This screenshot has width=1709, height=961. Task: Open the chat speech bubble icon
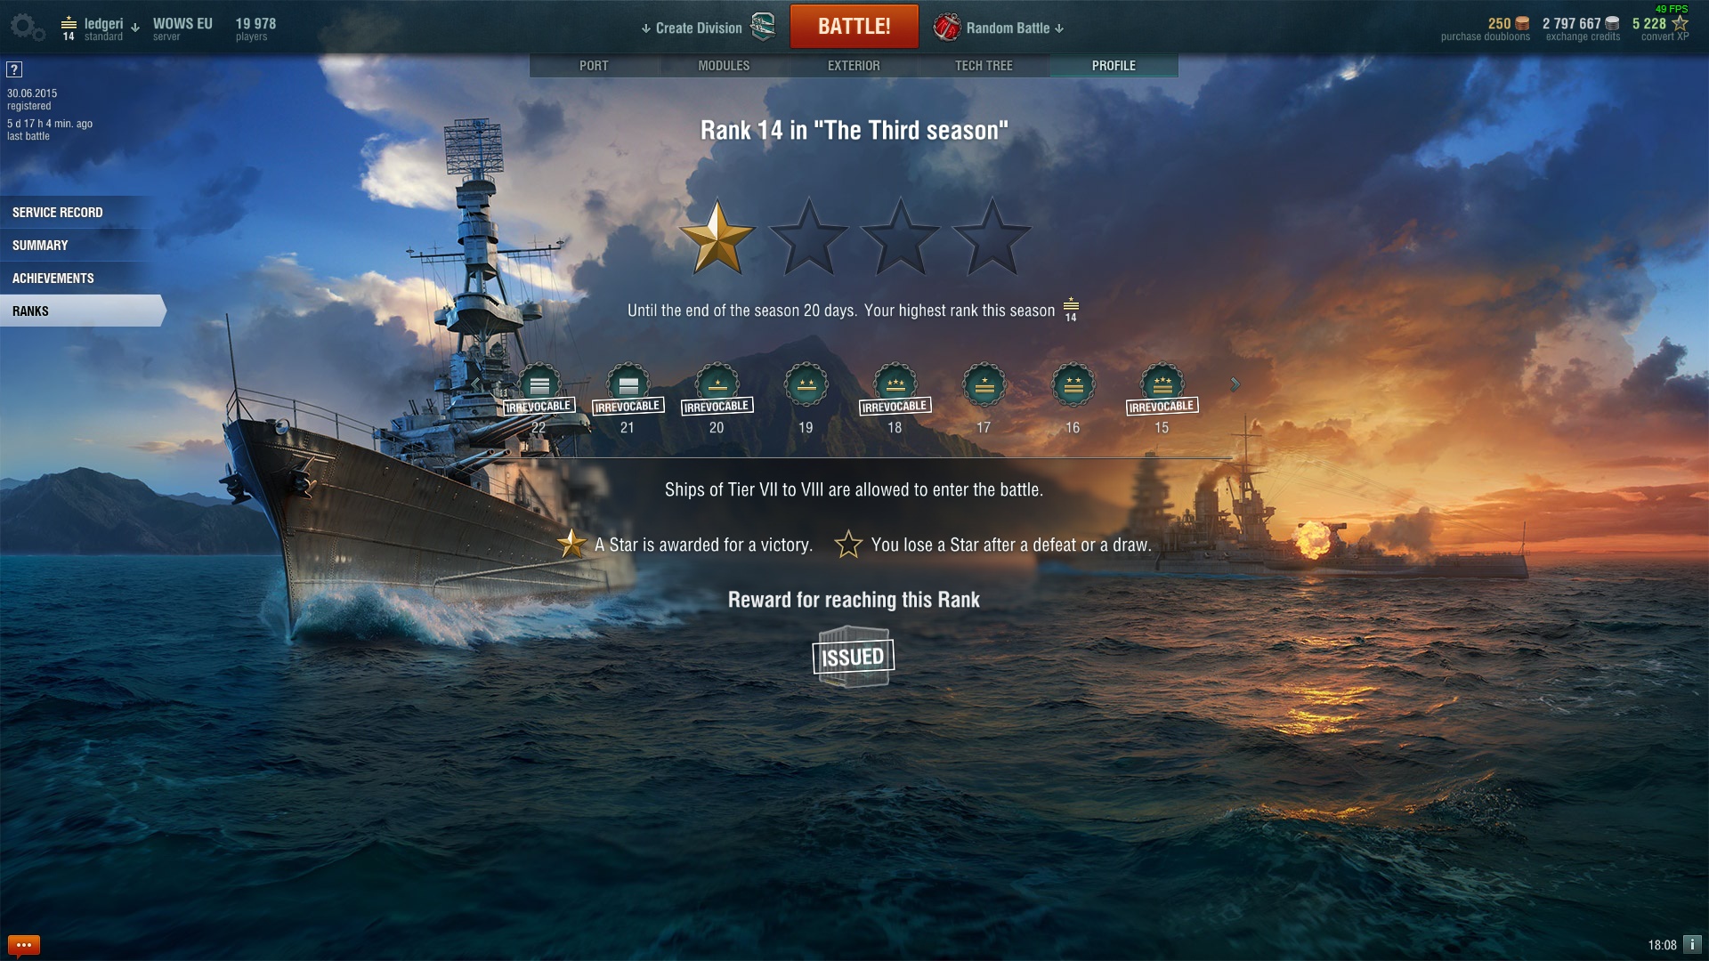coord(24,945)
